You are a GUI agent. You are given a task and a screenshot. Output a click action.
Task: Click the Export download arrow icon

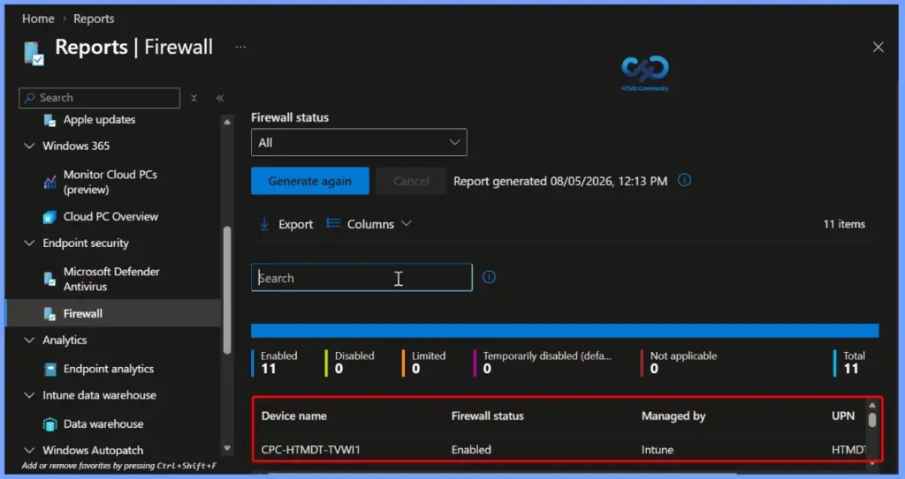coord(264,224)
